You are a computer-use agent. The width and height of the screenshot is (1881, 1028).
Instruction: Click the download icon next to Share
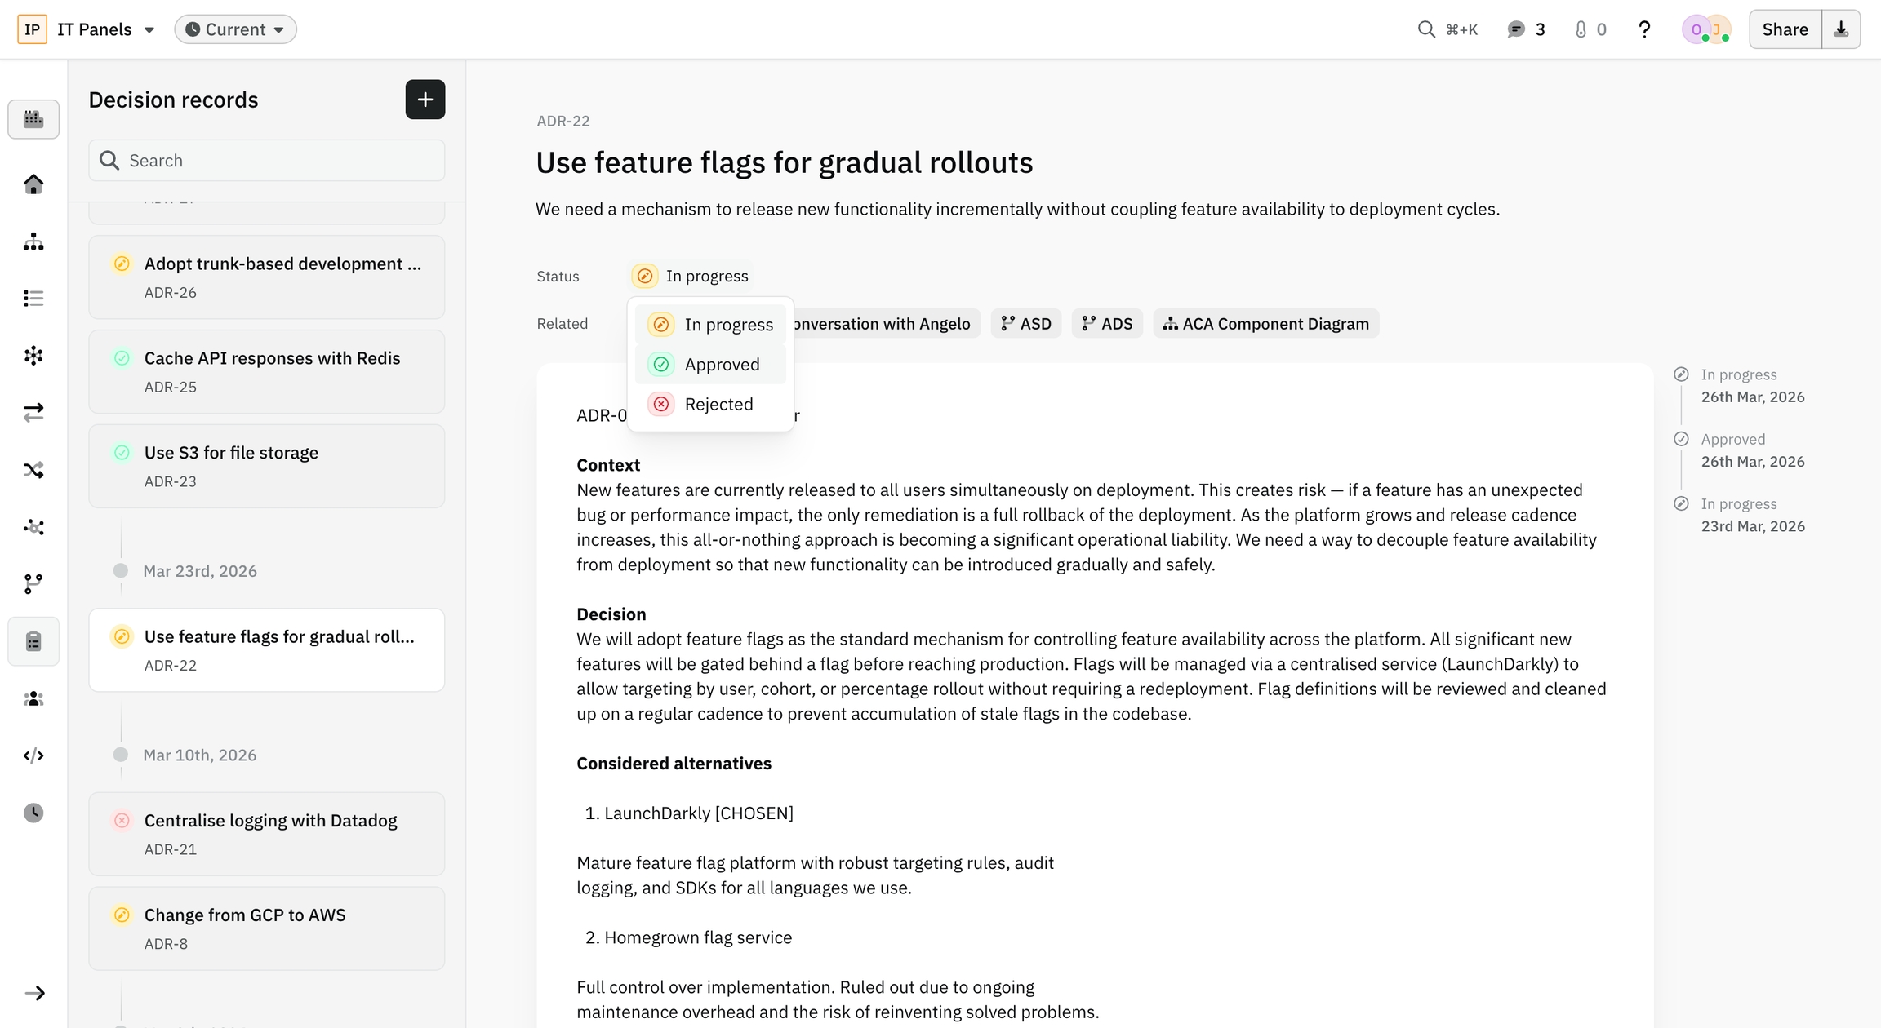(x=1841, y=29)
